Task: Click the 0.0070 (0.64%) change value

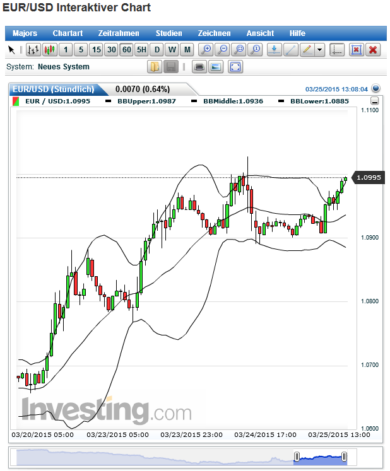Action: pyautogui.click(x=143, y=89)
